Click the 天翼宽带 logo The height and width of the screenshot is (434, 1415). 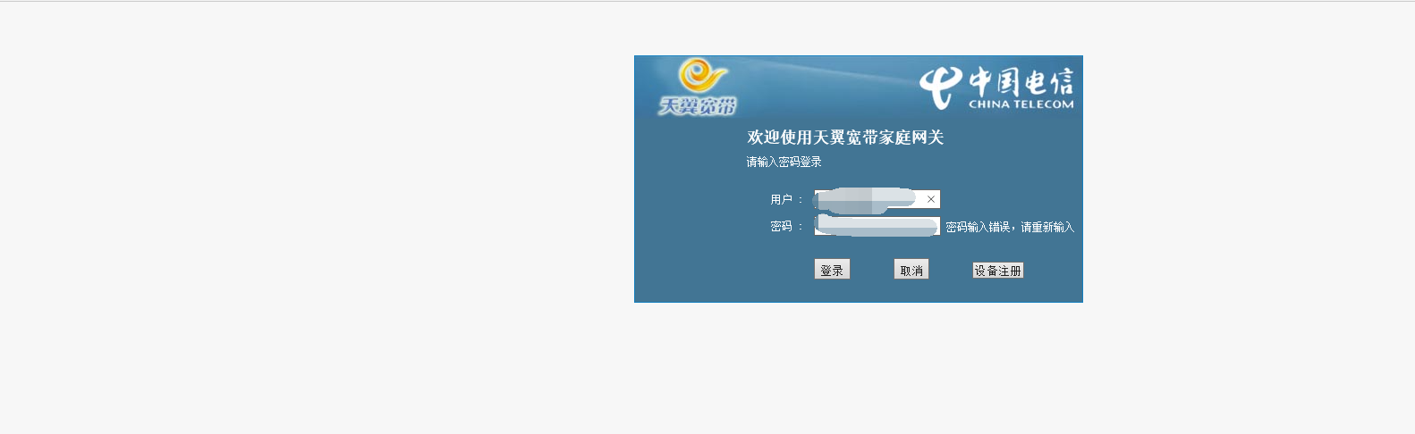click(x=698, y=88)
